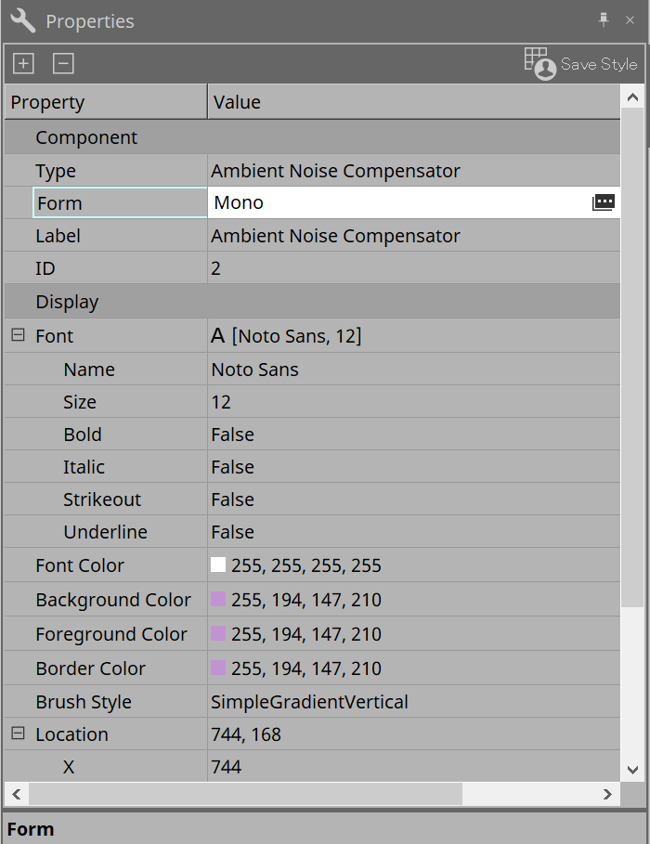Pin the Properties panel using the pin icon
This screenshot has width=650, height=844.
click(x=602, y=19)
